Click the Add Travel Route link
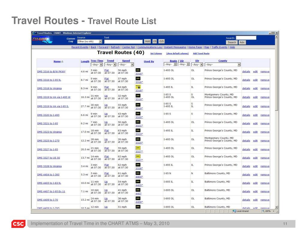The height and width of the screenshot is (230, 307). (x=201, y=53)
